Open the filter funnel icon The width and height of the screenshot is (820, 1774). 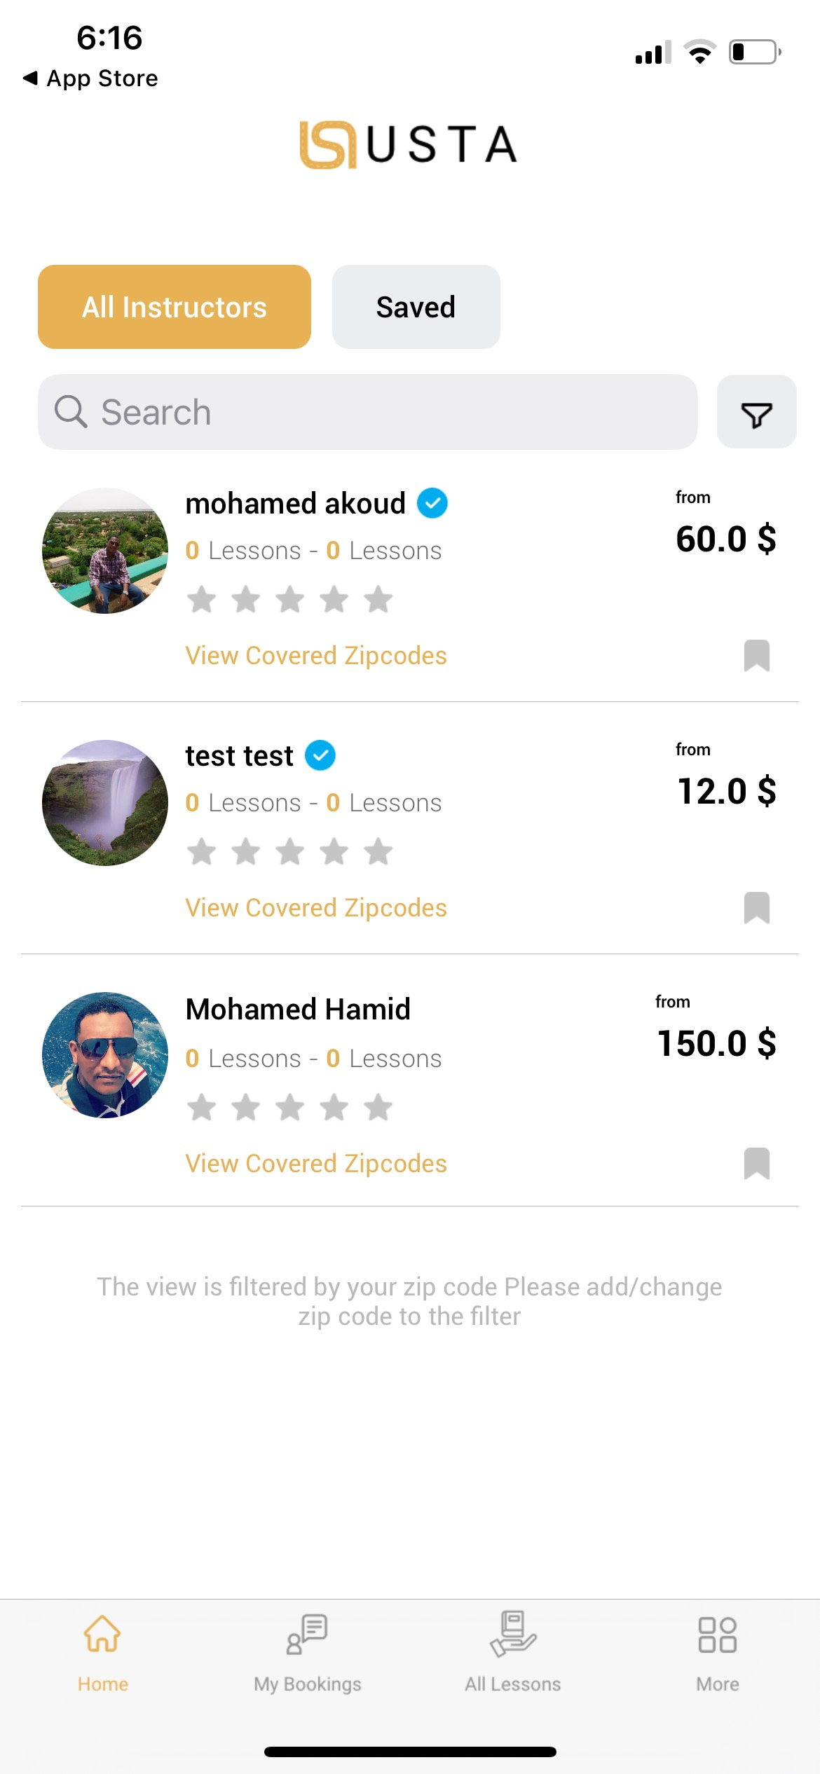(x=756, y=413)
